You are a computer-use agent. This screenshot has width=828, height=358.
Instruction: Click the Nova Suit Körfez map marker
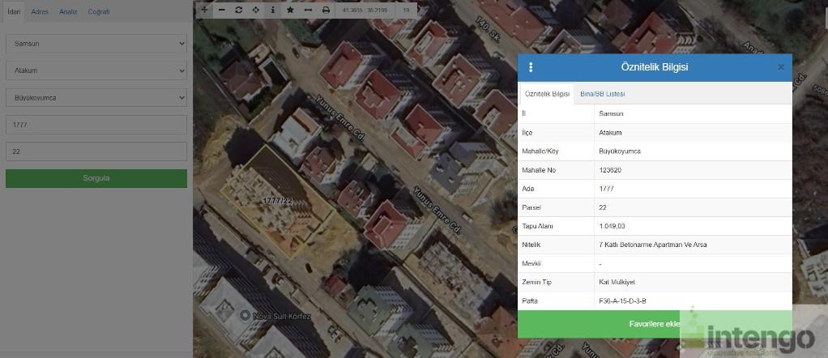[x=245, y=316]
